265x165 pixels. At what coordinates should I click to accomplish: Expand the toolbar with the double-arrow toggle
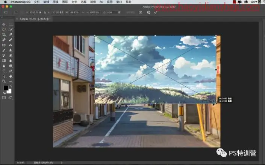[x=2, y=17]
